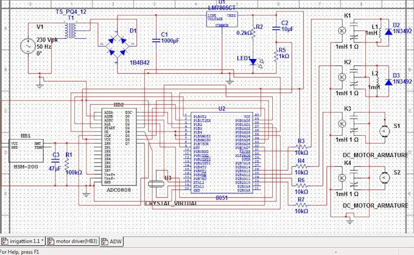Select the S2 DC motor symbol

(x=384, y=178)
